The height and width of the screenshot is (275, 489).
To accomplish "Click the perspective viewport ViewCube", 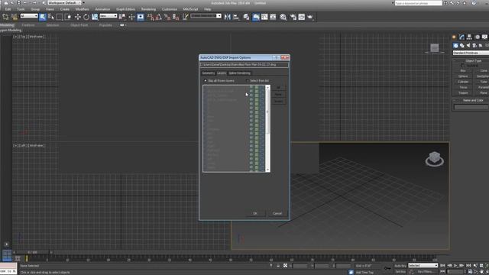I will click(435, 159).
